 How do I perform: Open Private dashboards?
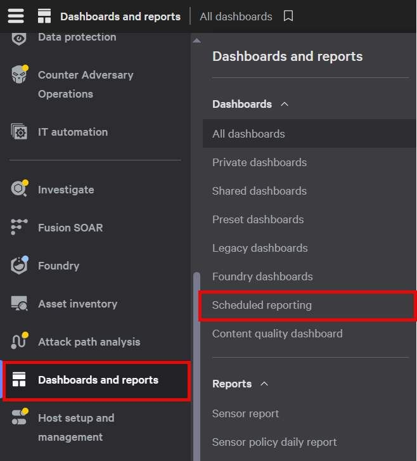tap(259, 162)
